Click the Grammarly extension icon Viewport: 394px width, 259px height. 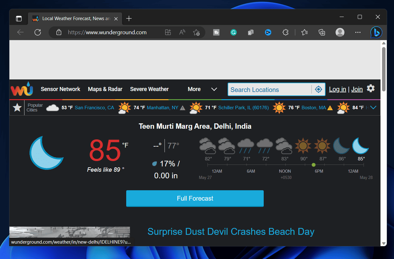point(233,32)
